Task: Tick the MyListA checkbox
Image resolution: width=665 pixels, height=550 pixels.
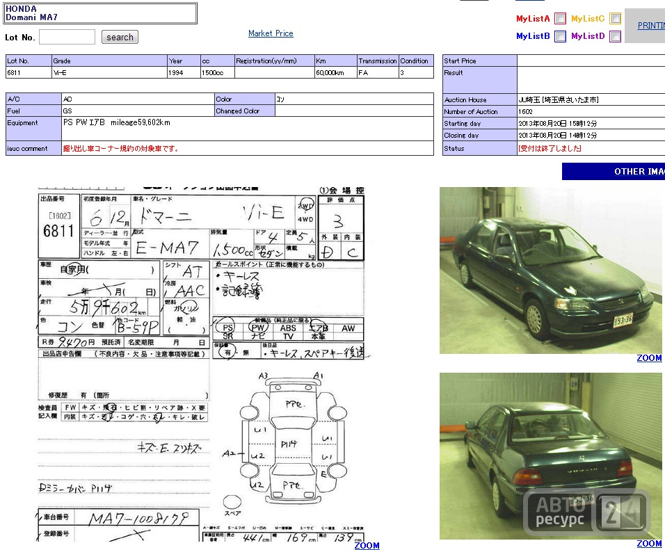Action: tap(560, 18)
